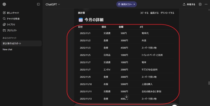Open the New chat conversation in the sidebar
This screenshot has width=210, height=106.
point(8,49)
